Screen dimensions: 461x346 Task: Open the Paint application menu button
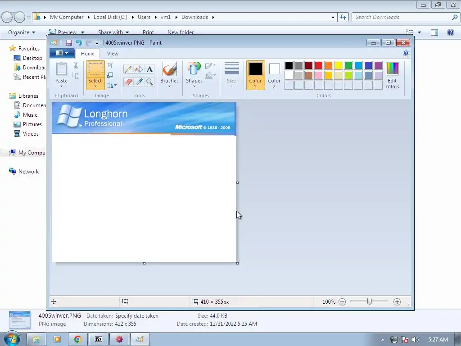coord(62,53)
